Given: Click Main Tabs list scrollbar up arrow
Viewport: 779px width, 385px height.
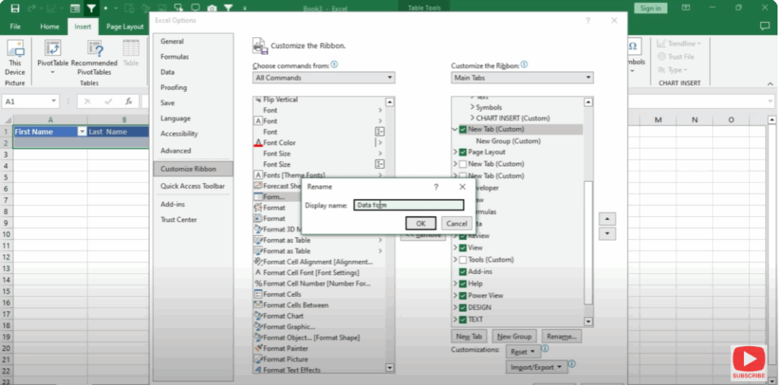Looking at the screenshot, I should 589,102.
